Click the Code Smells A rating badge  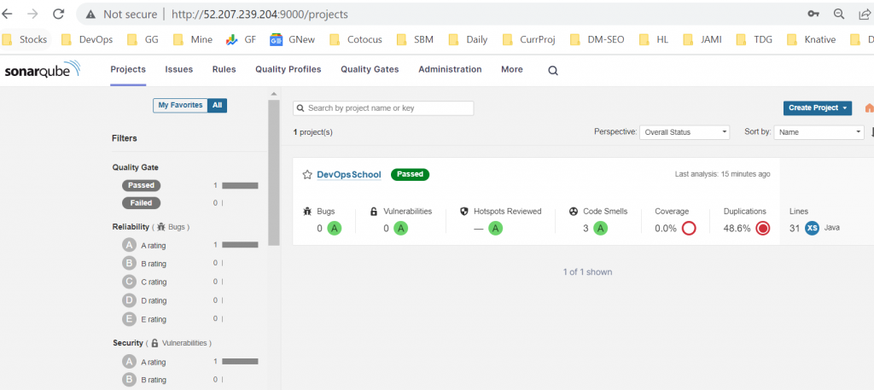pos(600,228)
